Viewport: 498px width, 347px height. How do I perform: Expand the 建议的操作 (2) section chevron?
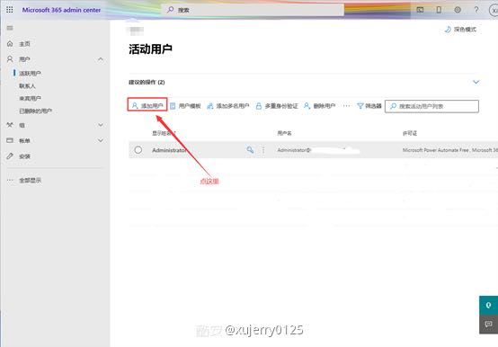476,82
